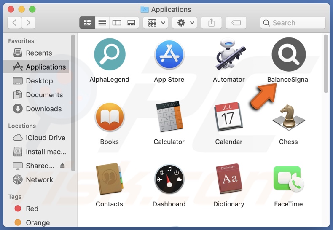This screenshot has width=333, height=230.
Task: Click the Edit Tags toolbar button
Action: click(x=236, y=23)
